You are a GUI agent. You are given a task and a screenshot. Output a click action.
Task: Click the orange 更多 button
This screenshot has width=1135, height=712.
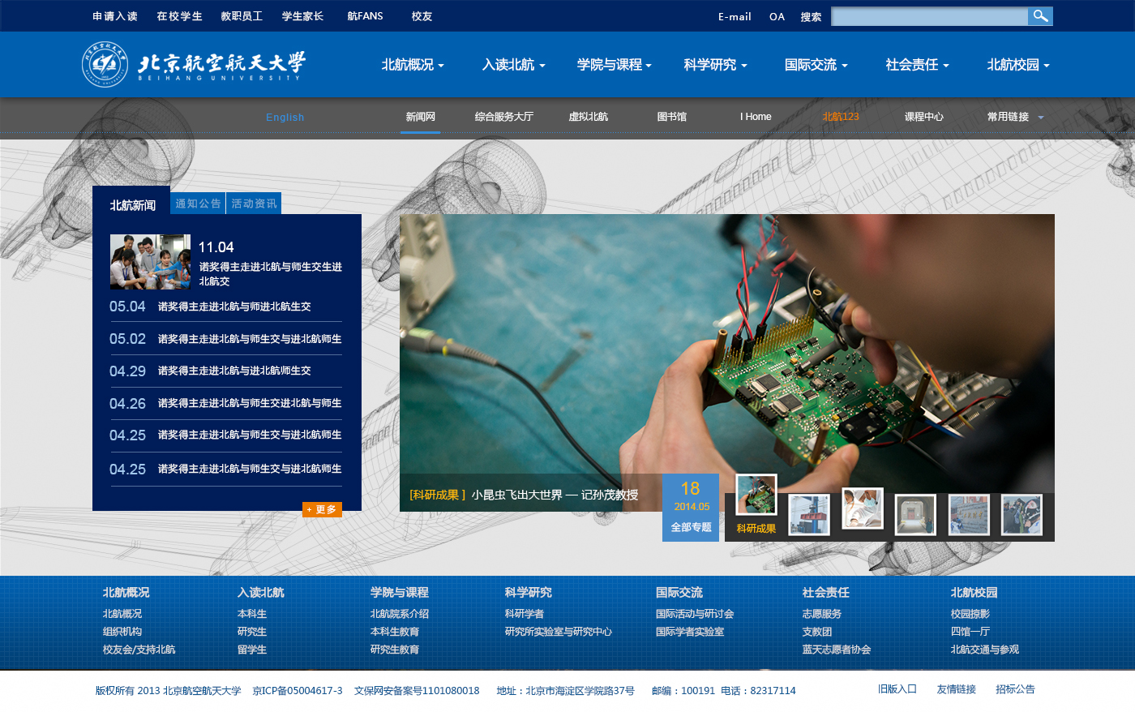click(322, 509)
